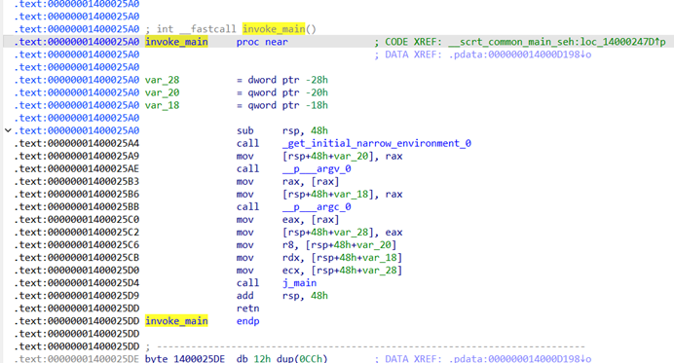The height and width of the screenshot is (363, 674).
Task: Select the 'db 12h dup(0CCh)' data
Action: pyautogui.click(x=282, y=358)
